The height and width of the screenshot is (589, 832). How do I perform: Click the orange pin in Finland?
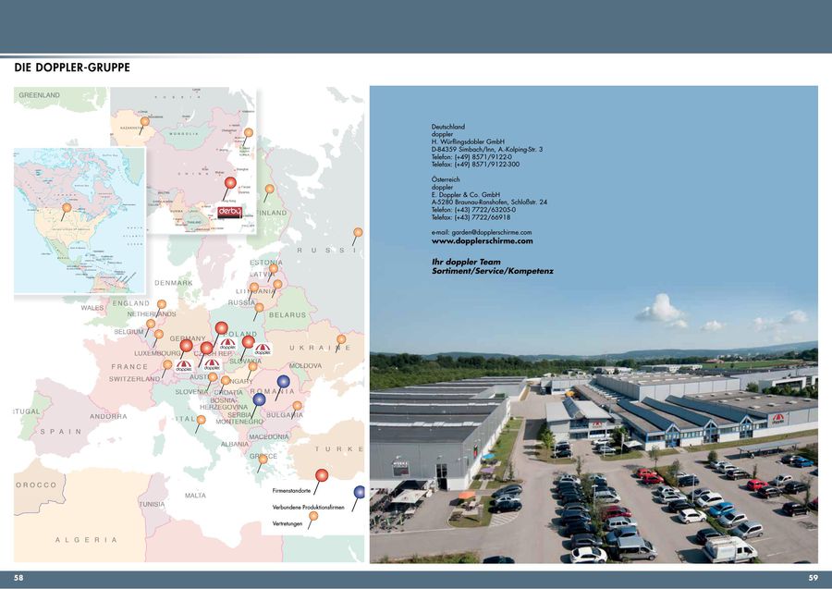pos(269,189)
